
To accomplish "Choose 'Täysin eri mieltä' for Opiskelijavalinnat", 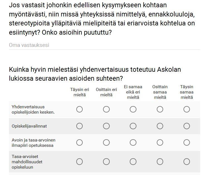I will click(x=79, y=126).
